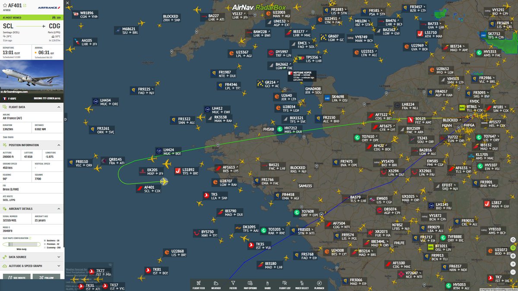Screen dimensions: 518x291
Task: Select flight FR3261 ORK label
Action: pos(103,130)
